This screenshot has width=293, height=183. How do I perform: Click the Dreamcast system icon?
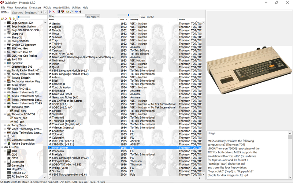coord(8,162)
